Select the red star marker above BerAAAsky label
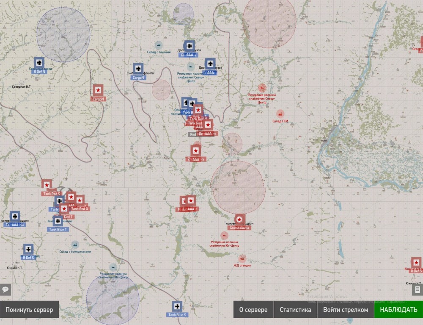The image size is (423, 325). [x=208, y=125]
